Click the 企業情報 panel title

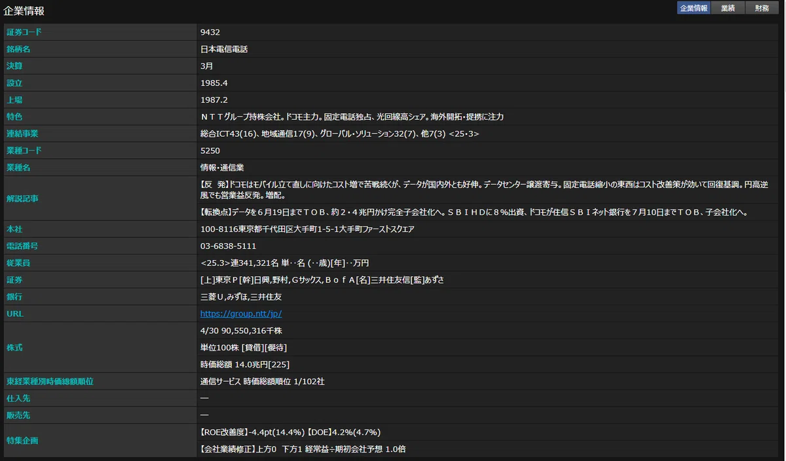tap(24, 11)
